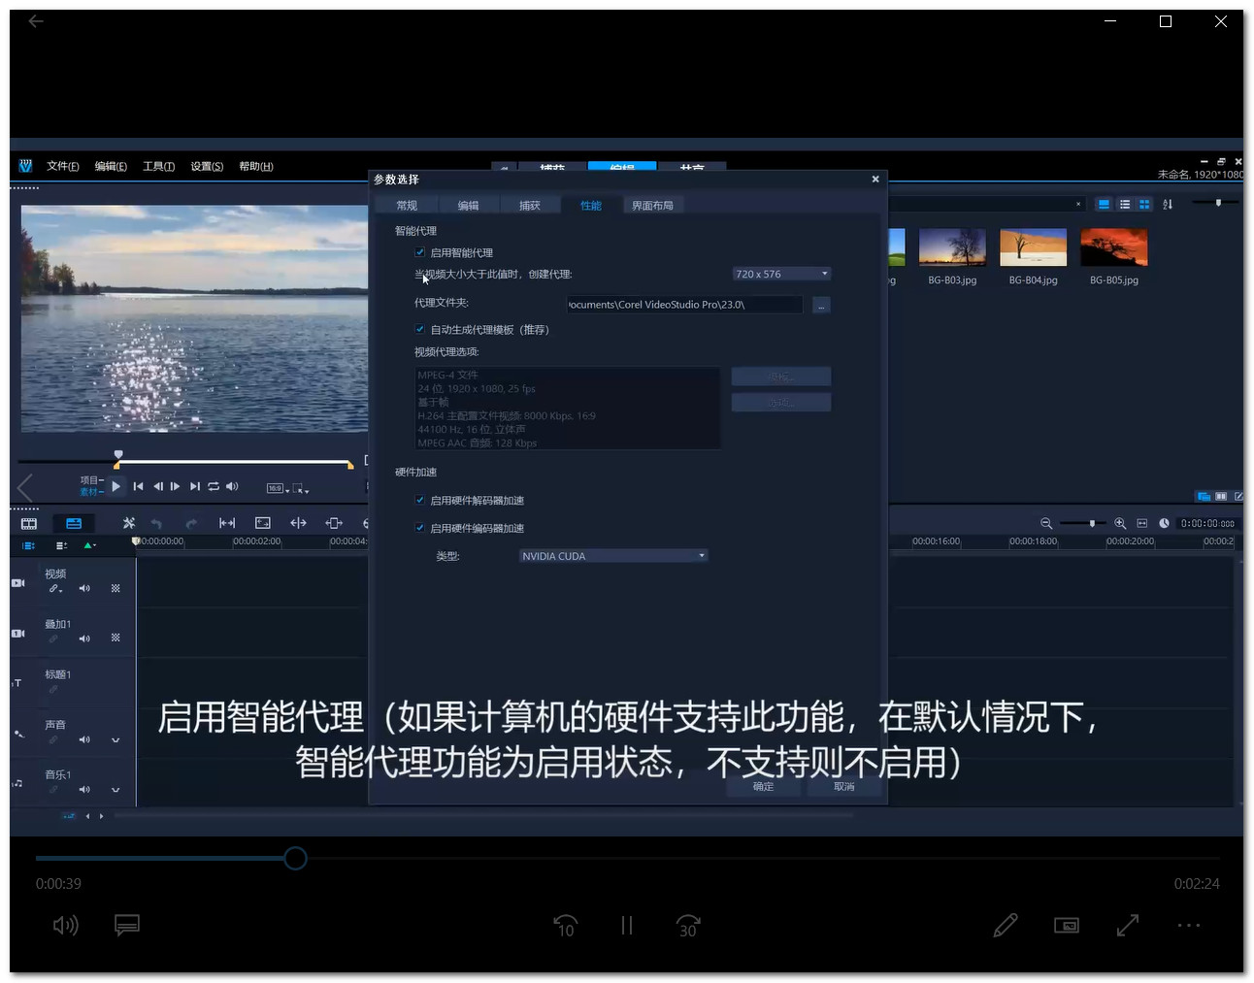The width and height of the screenshot is (1254, 983).
Task: Open preview volume control
Action: pos(232,486)
